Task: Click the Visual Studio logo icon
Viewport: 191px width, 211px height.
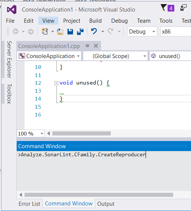Action: pyautogui.click(x=12, y=10)
